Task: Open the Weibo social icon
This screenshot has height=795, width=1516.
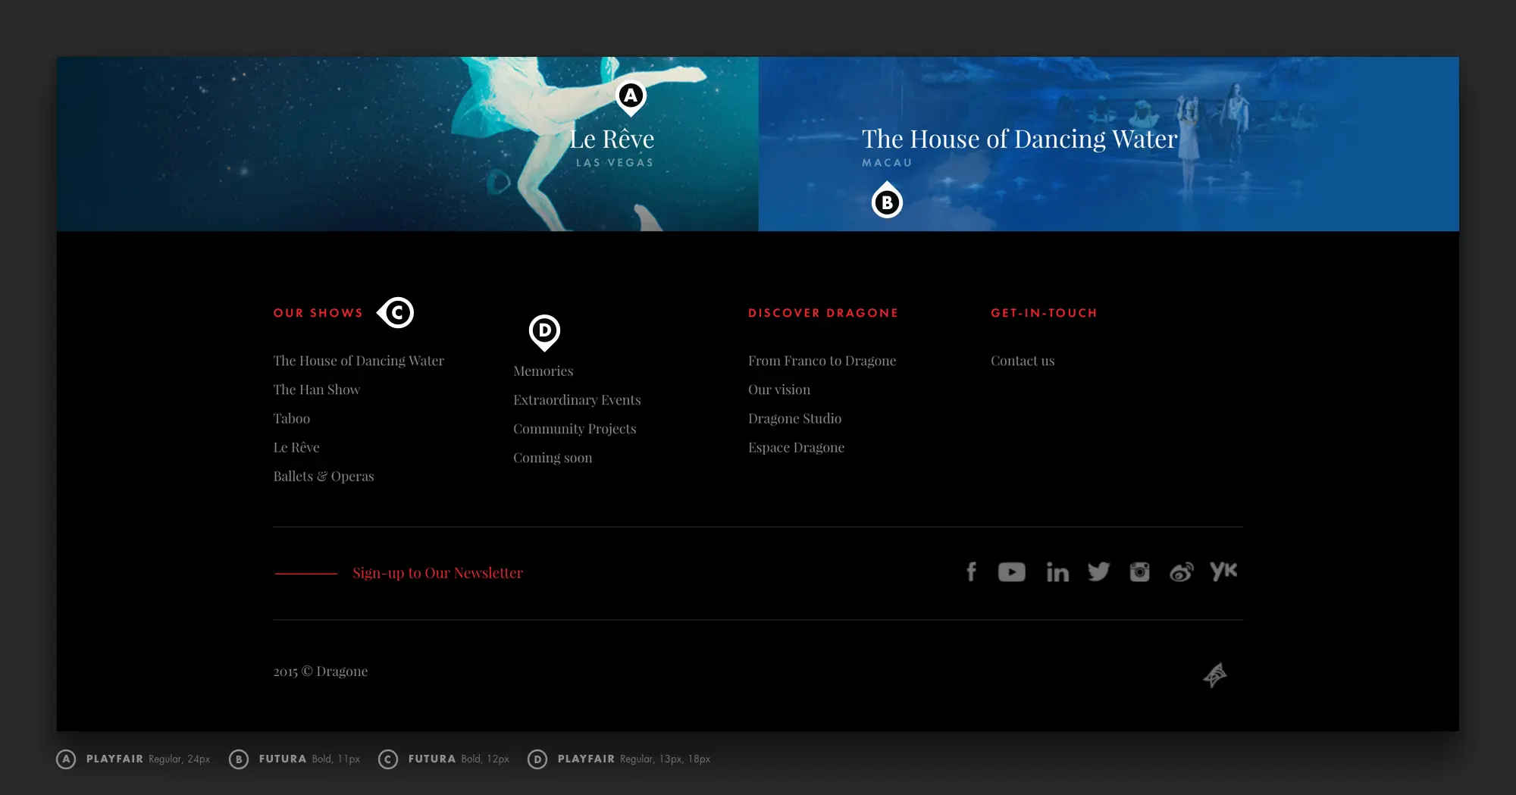Action: [x=1181, y=572]
